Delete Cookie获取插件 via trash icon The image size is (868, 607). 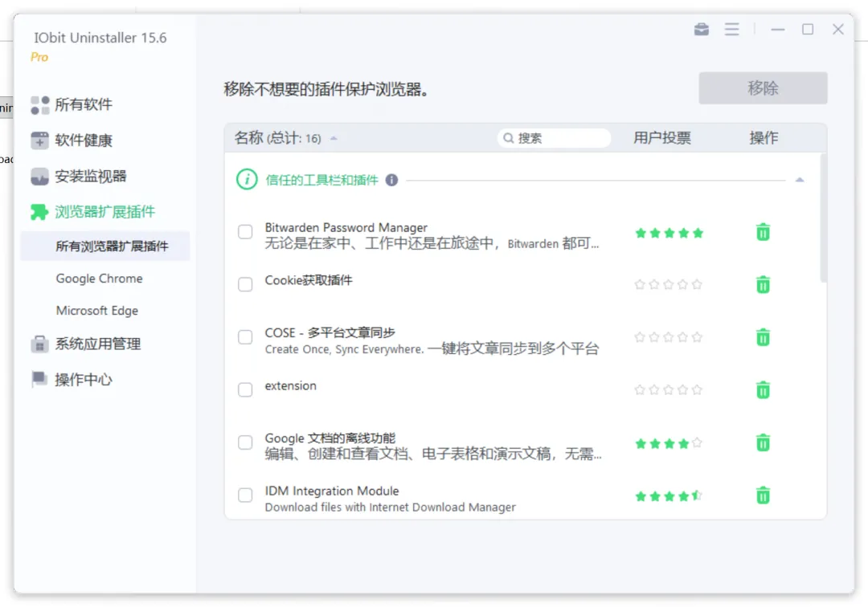coord(763,285)
